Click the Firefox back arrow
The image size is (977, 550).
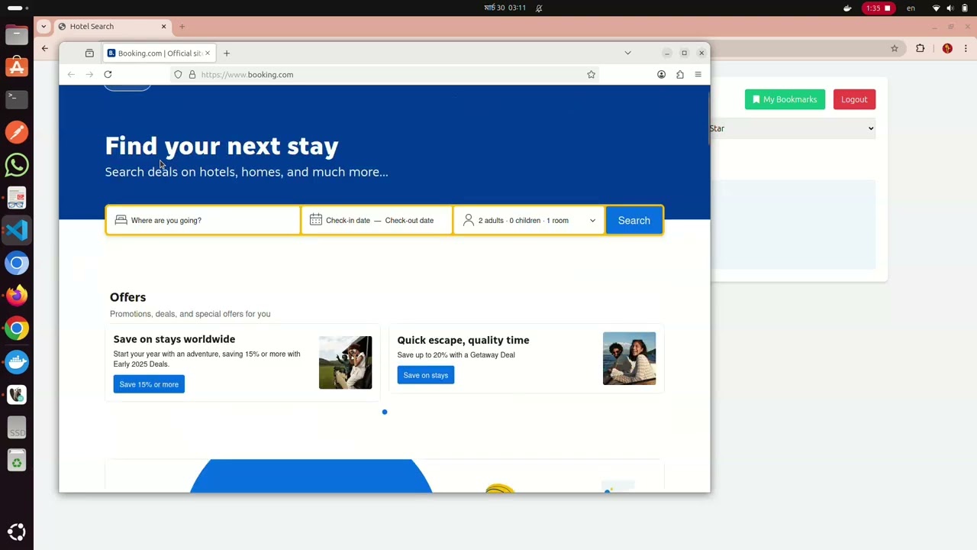pos(71,74)
